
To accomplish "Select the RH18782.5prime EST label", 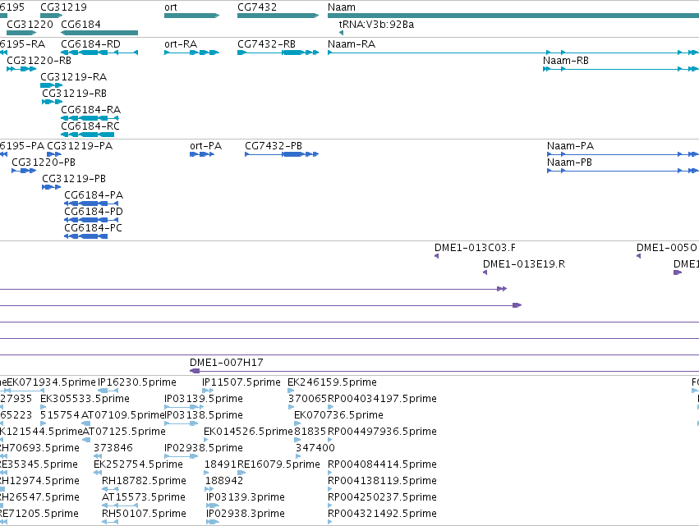I will pyautogui.click(x=144, y=481).
